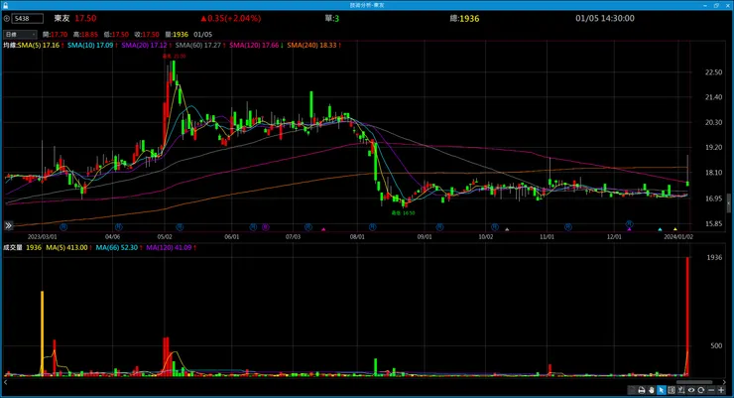Click the right scroll arrow at bottom
734x398 pixels.
point(725,382)
